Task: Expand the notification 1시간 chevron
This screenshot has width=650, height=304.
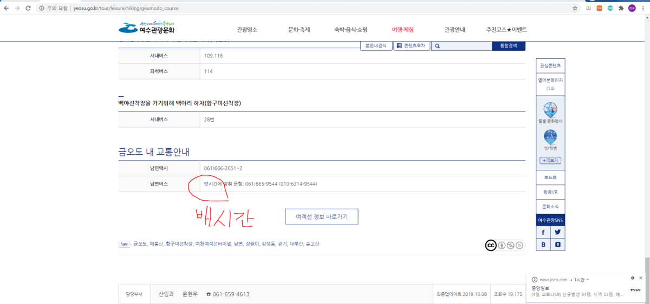Action: 588,280
